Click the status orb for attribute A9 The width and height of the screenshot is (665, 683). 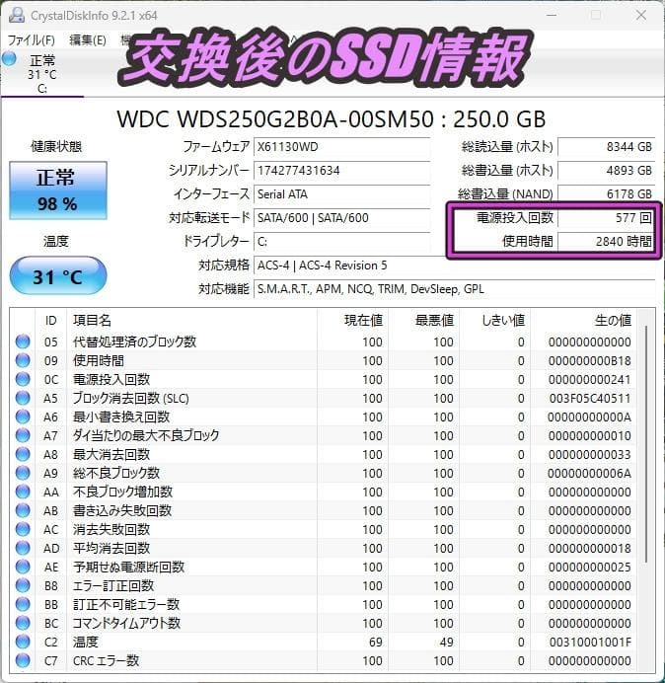tap(23, 473)
